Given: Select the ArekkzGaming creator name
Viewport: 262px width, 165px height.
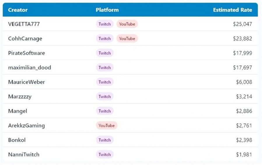Looking at the screenshot, I should point(27,125).
